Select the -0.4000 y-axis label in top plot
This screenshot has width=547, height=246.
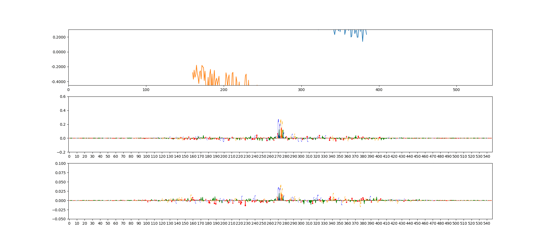[59, 82]
